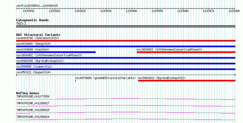Select the 119344k ruler tick label
This screenshot has height=123, width=243.
[132, 11]
